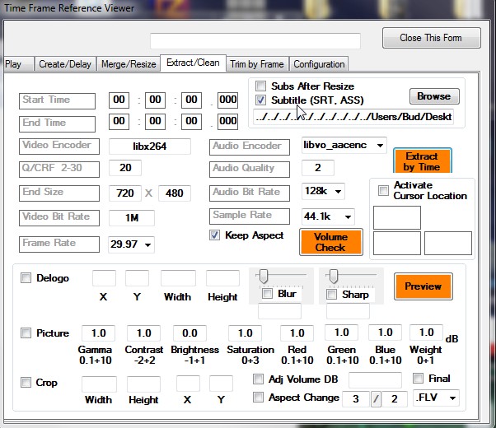The image size is (496, 428).
Task: Click Browse for subtitle file
Action: pyautogui.click(x=434, y=96)
